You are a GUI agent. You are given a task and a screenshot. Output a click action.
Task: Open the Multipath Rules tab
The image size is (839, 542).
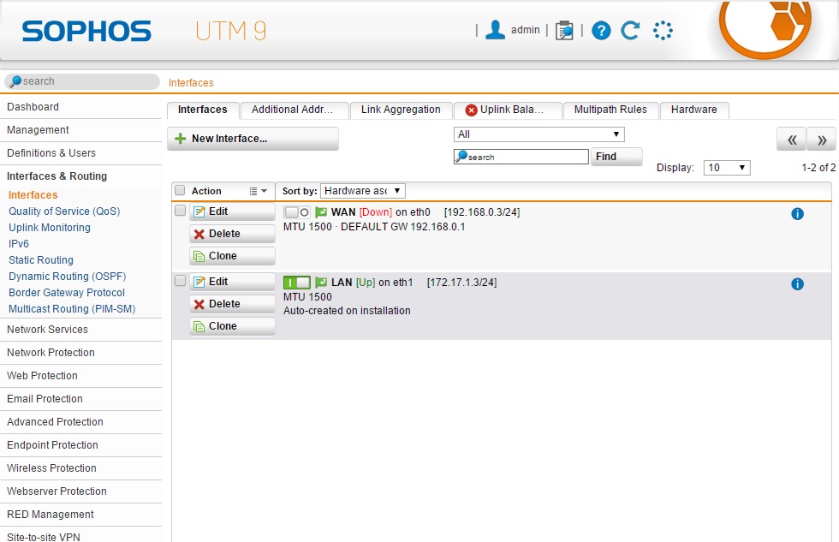pos(610,110)
